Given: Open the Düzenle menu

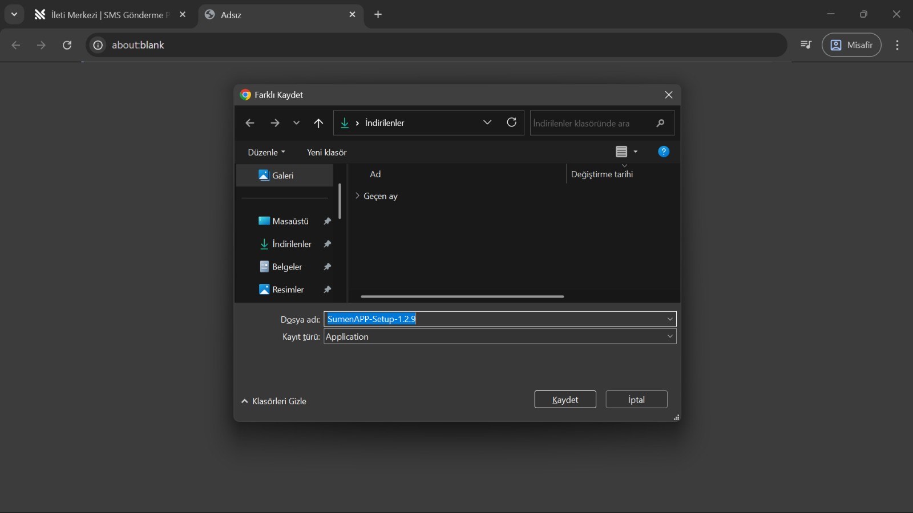Looking at the screenshot, I should tap(266, 152).
